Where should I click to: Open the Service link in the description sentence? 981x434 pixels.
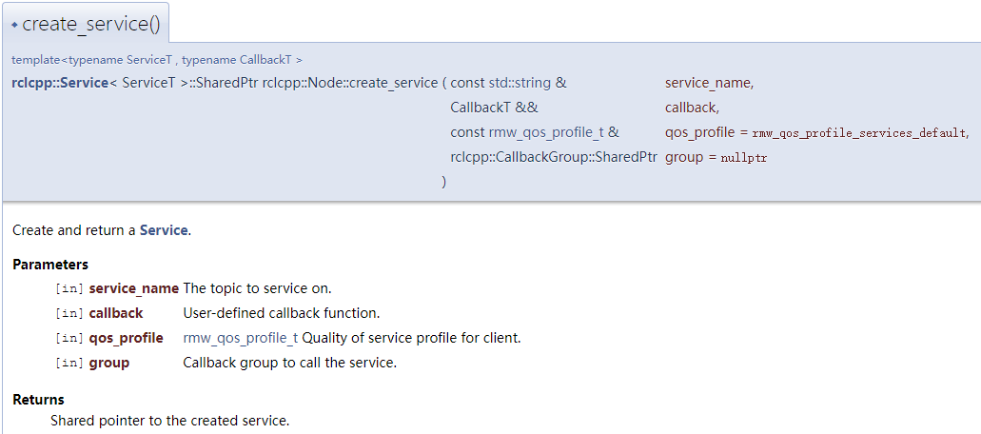pos(163,230)
